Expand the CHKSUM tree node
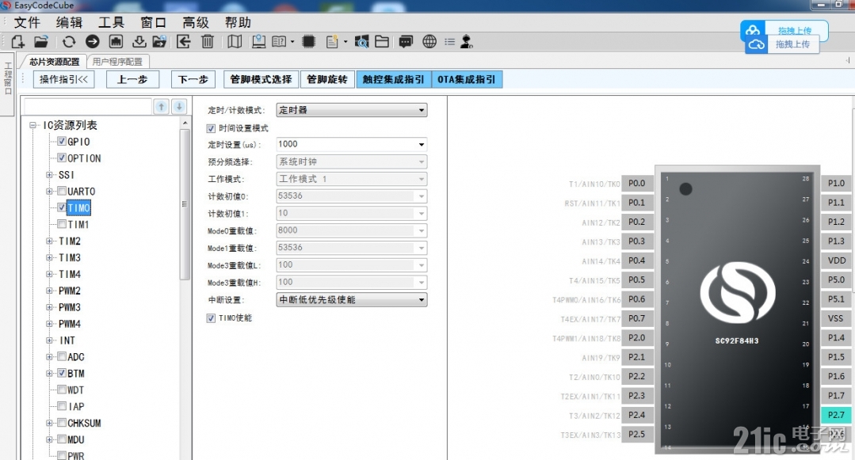This screenshot has width=855, height=460. pyautogui.click(x=49, y=423)
